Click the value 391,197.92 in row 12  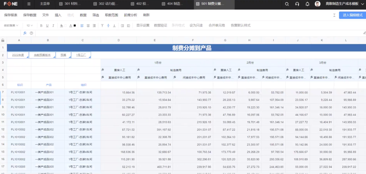(x=155, y=129)
